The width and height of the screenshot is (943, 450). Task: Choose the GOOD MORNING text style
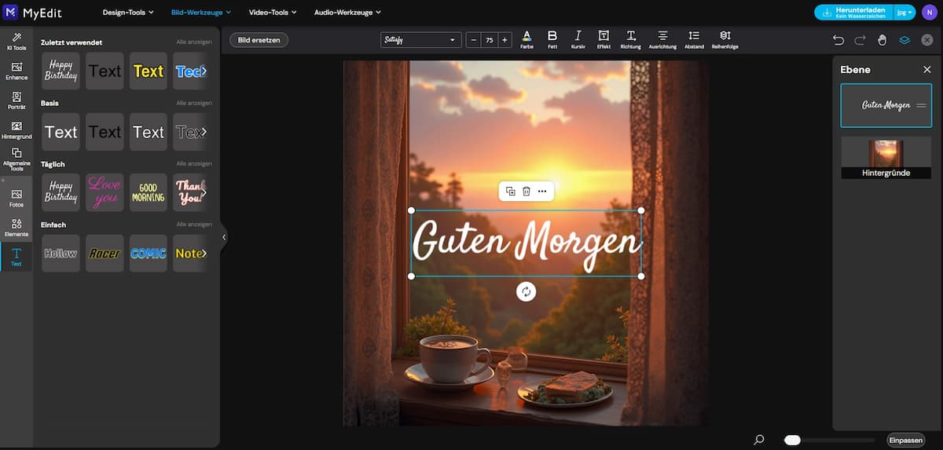(x=149, y=192)
